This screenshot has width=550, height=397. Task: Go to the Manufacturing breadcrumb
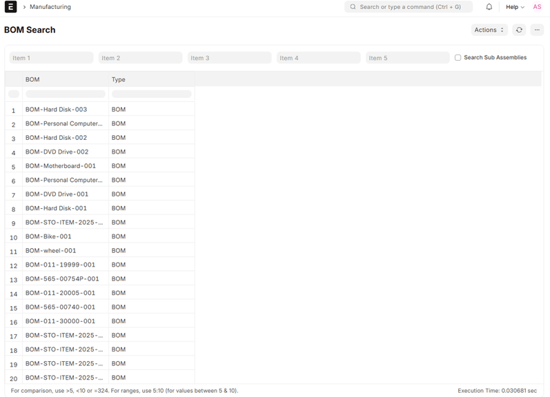[50, 7]
